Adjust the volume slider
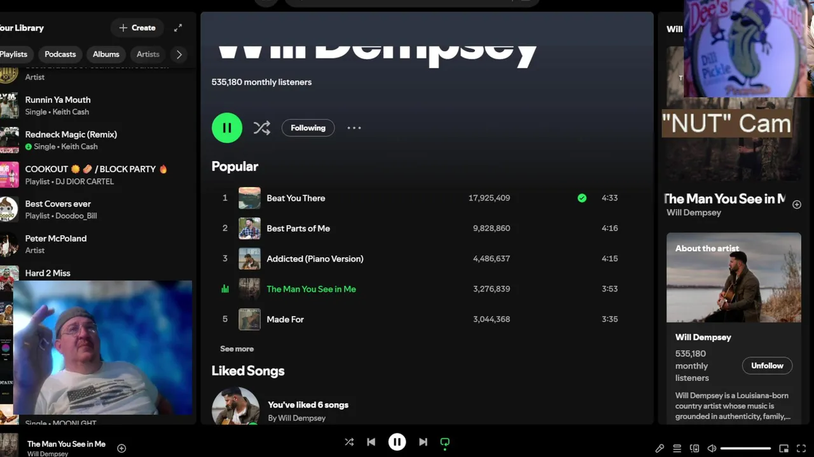The width and height of the screenshot is (814, 457). click(745, 449)
